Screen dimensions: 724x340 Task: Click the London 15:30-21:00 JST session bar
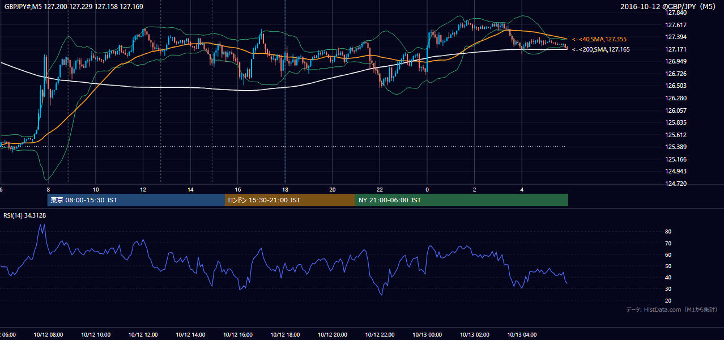point(290,200)
